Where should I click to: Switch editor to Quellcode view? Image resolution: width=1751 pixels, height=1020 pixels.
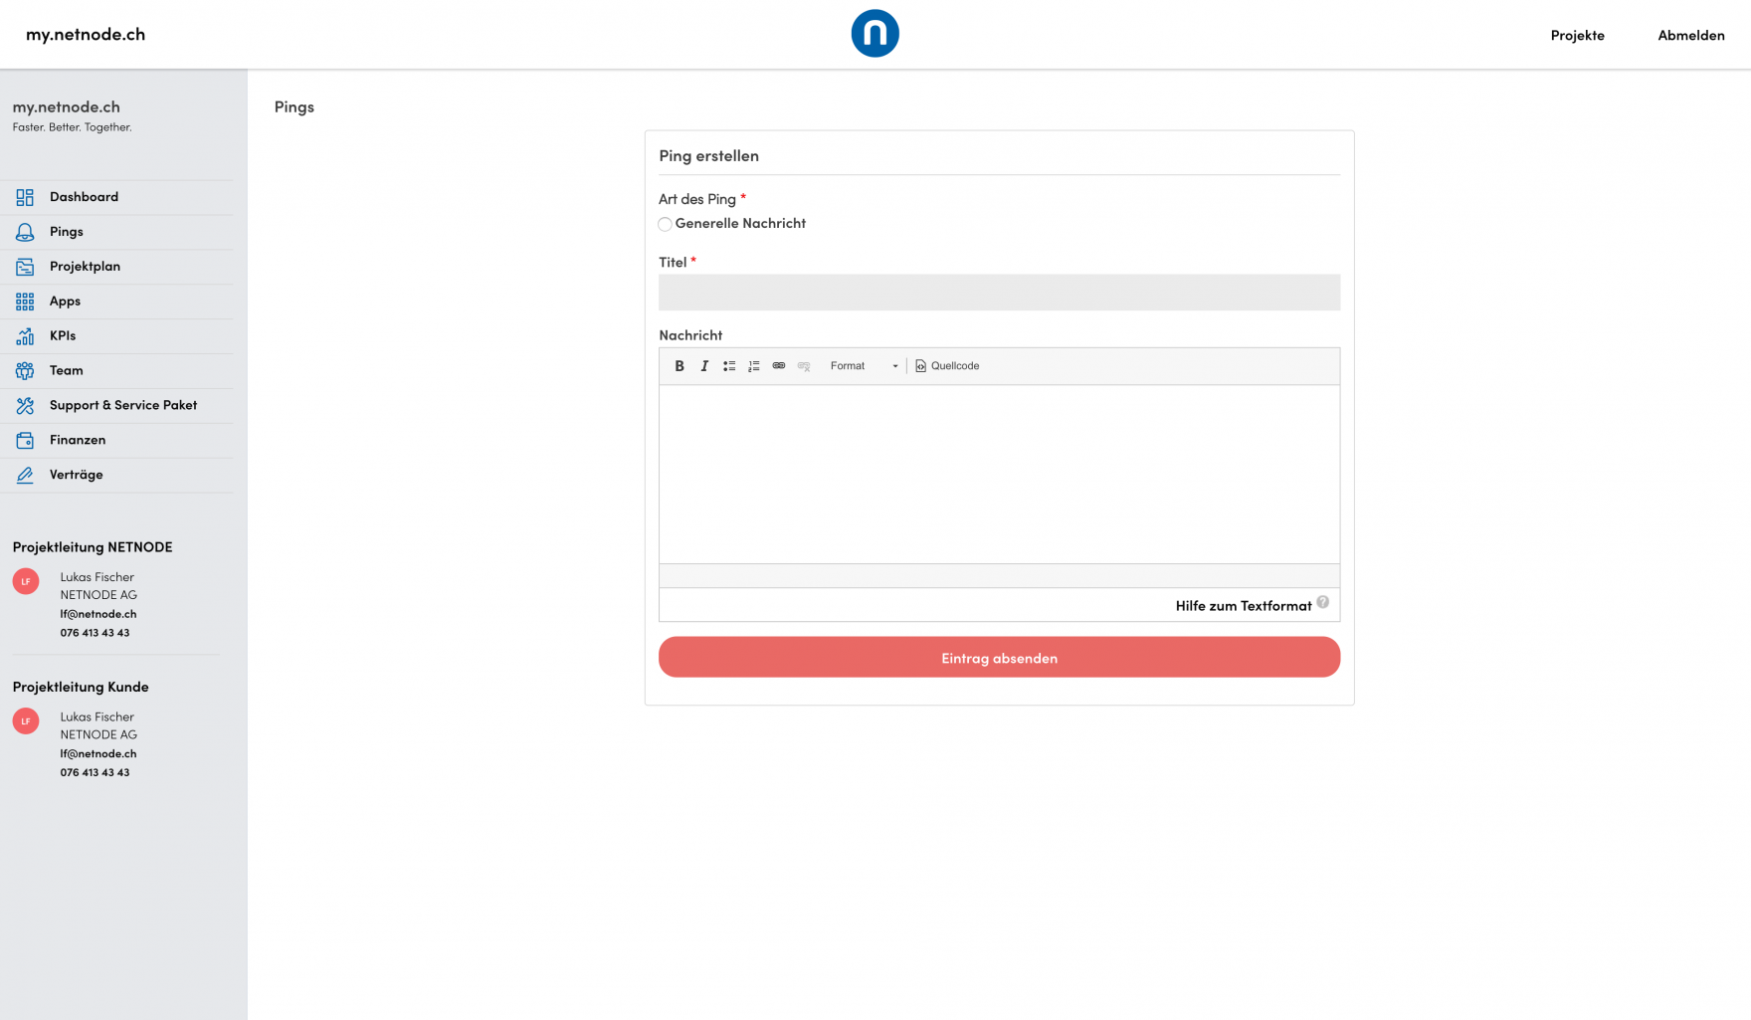pos(947,366)
